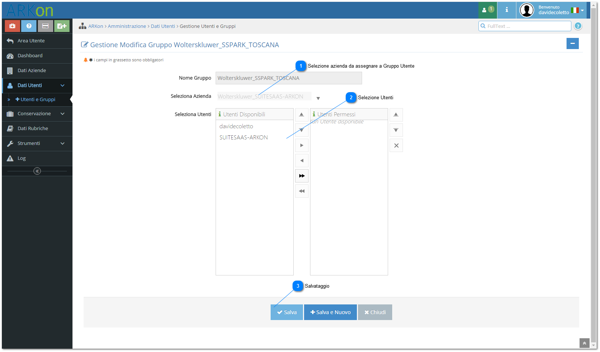Click the Utenti Disponibili info icon
Screen dimensions: 600x352
click(220, 114)
